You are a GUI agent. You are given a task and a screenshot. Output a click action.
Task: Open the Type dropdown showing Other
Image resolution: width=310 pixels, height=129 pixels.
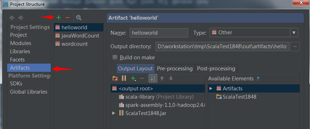click(x=254, y=33)
